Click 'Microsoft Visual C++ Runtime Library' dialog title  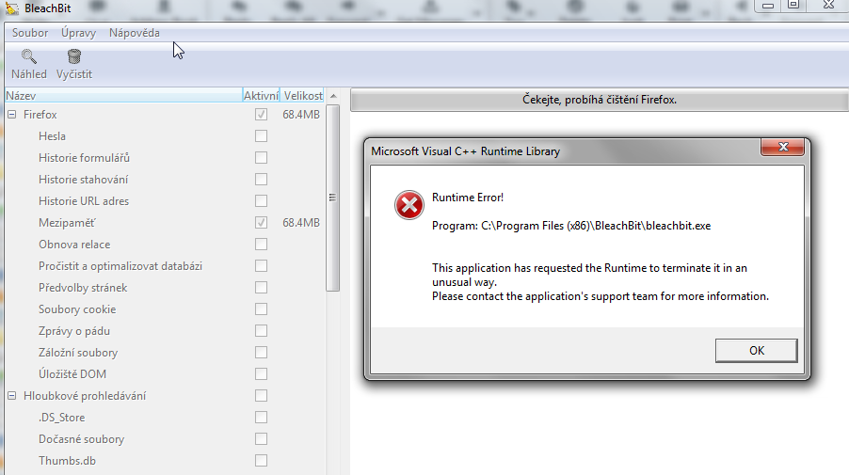tap(466, 151)
